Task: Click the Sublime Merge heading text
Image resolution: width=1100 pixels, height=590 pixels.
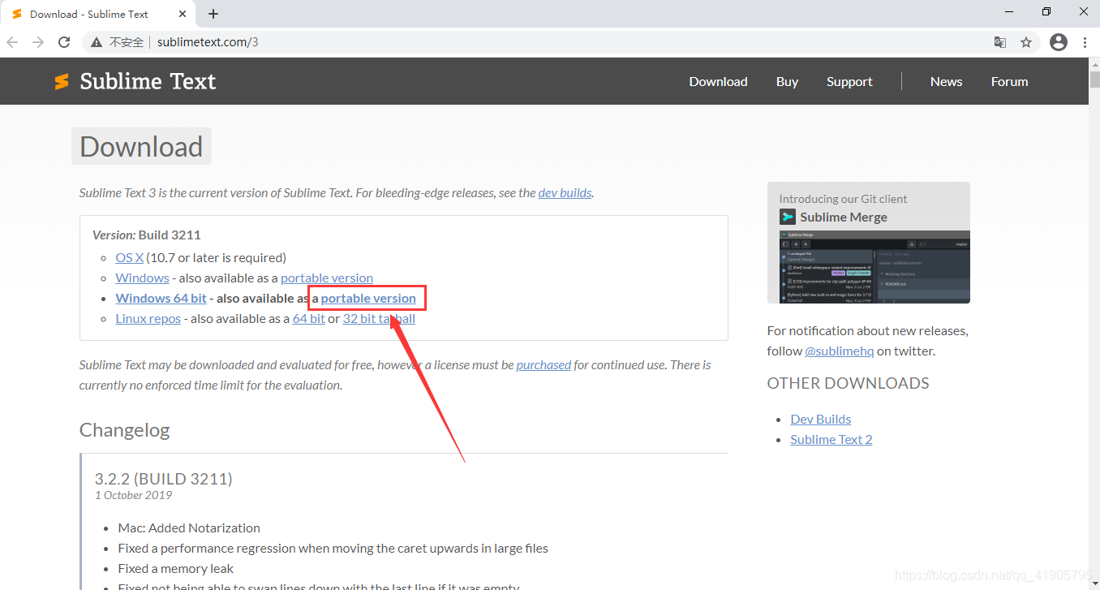Action: click(844, 217)
